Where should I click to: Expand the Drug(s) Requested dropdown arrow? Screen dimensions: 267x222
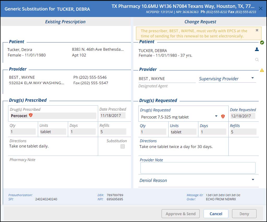point(216,116)
